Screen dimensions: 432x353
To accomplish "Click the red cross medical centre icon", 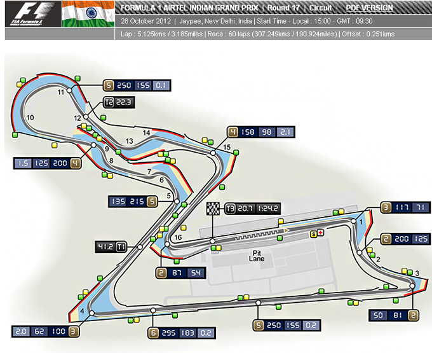I will [320, 233].
